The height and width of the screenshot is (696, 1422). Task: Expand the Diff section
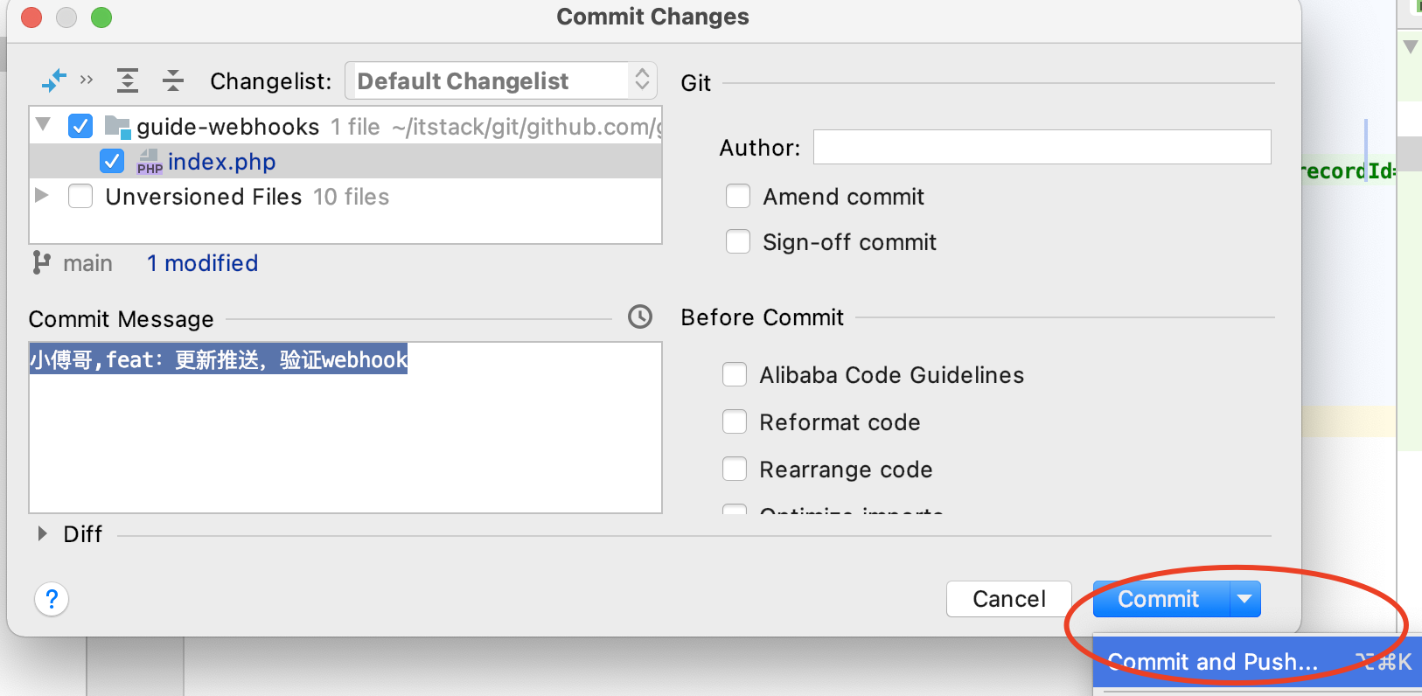pos(42,533)
